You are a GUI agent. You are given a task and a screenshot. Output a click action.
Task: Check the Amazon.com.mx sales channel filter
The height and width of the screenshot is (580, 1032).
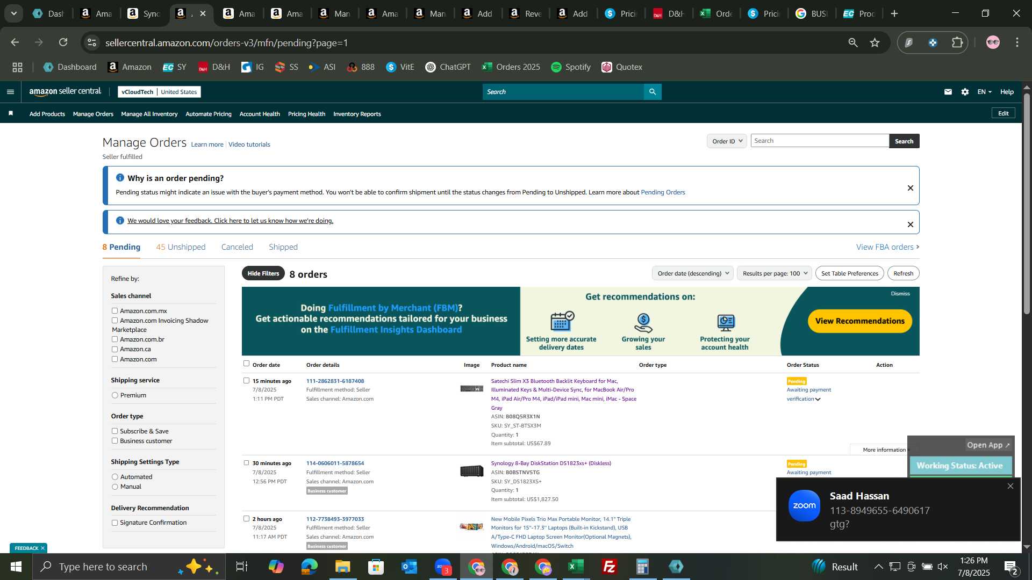coord(114,310)
